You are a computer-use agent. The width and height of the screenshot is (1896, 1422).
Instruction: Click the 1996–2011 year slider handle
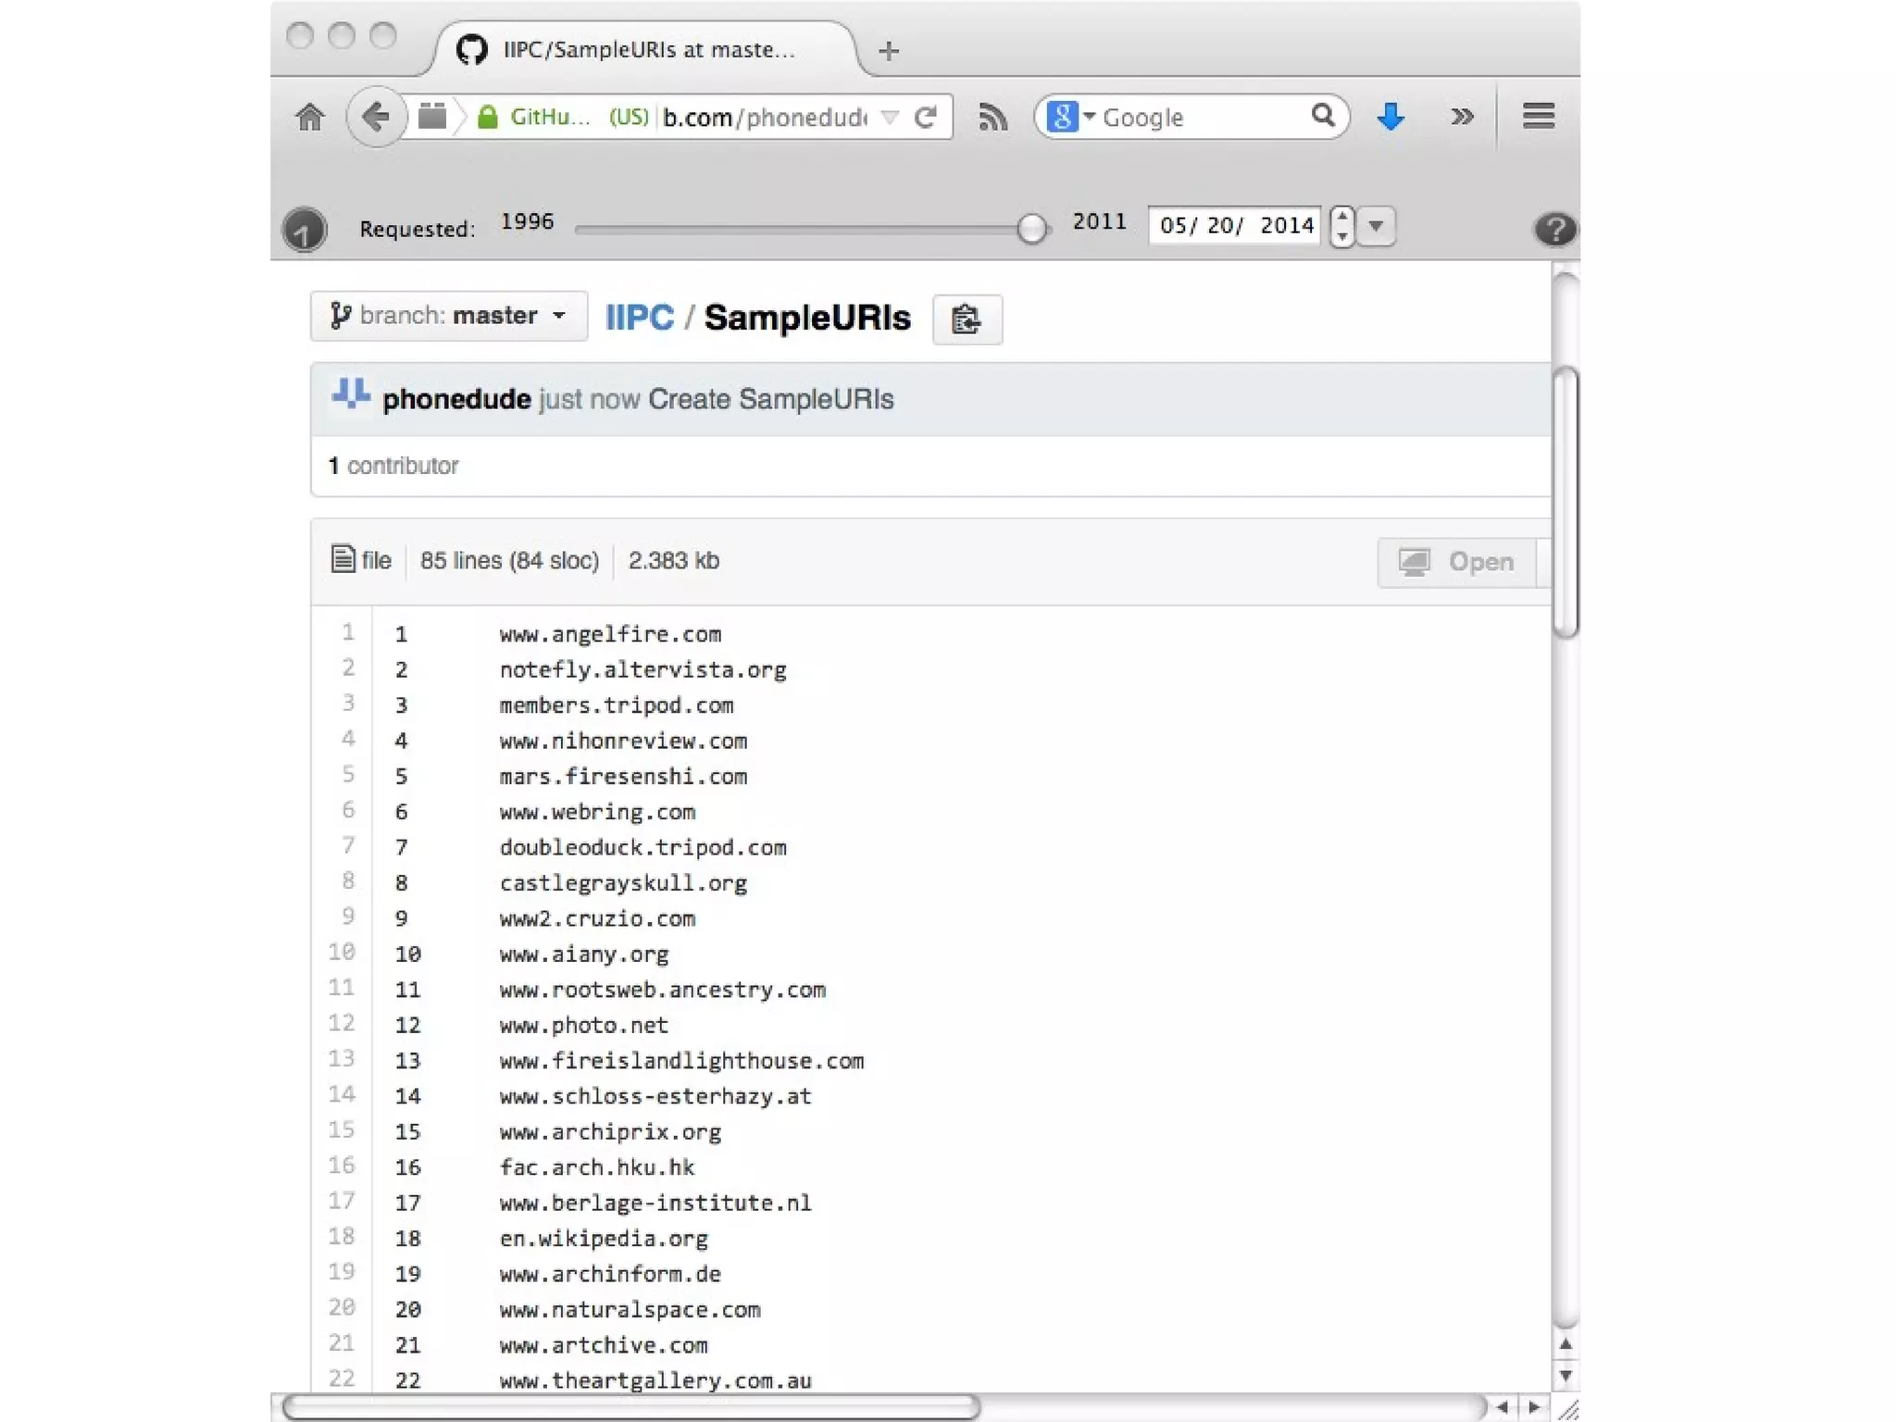click(x=1030, y=228)
